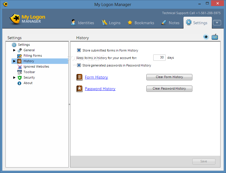Click the days to keep forms field

click(x=159, y=58)
